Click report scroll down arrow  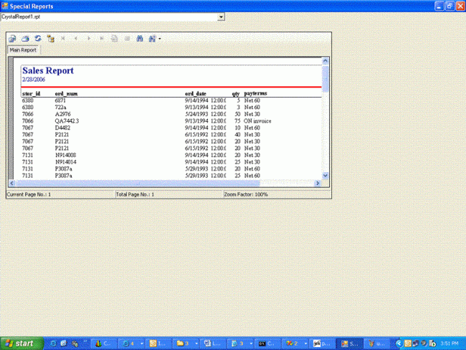click(x=325, y=176)
